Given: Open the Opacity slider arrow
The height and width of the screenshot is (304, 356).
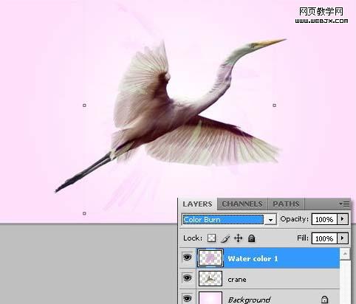Looking at the screenshot, I should (x=343, y=219).
